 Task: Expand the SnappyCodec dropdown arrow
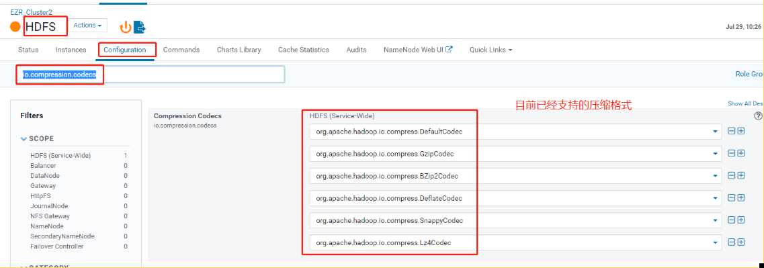715,221
